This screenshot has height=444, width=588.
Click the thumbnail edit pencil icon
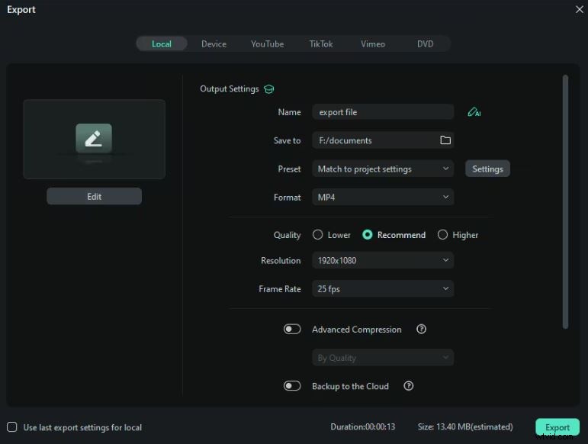94,138
